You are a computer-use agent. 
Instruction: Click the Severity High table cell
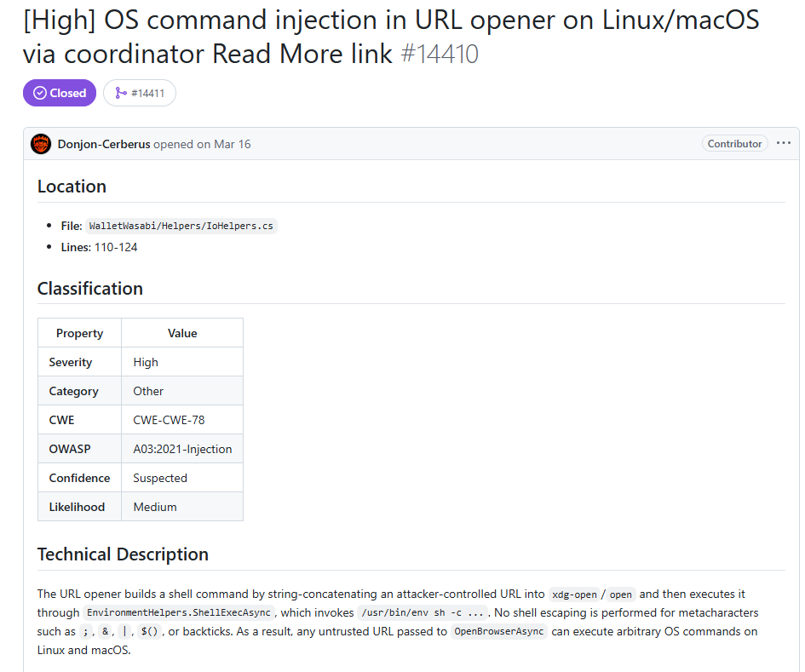coord(182,362)
